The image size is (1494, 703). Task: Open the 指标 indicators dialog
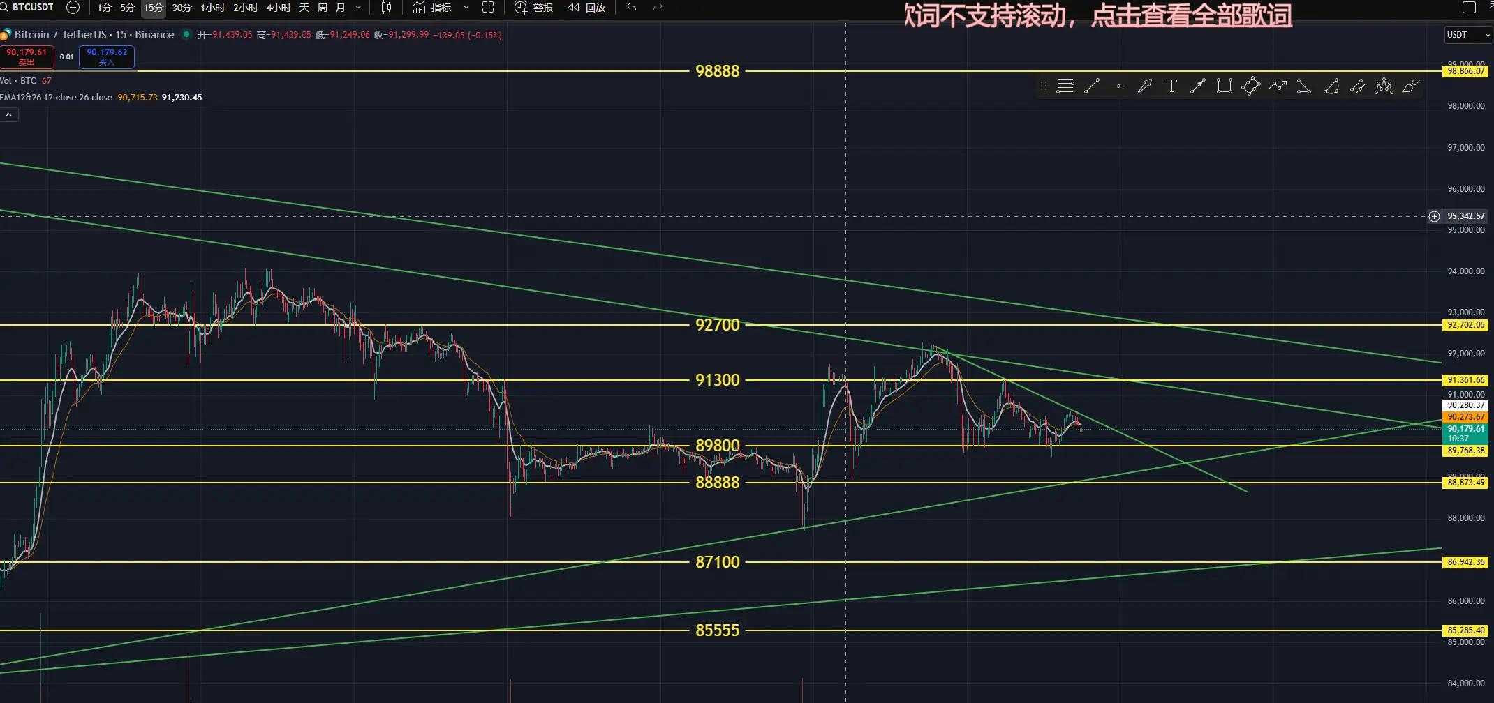tap(432, 8)
